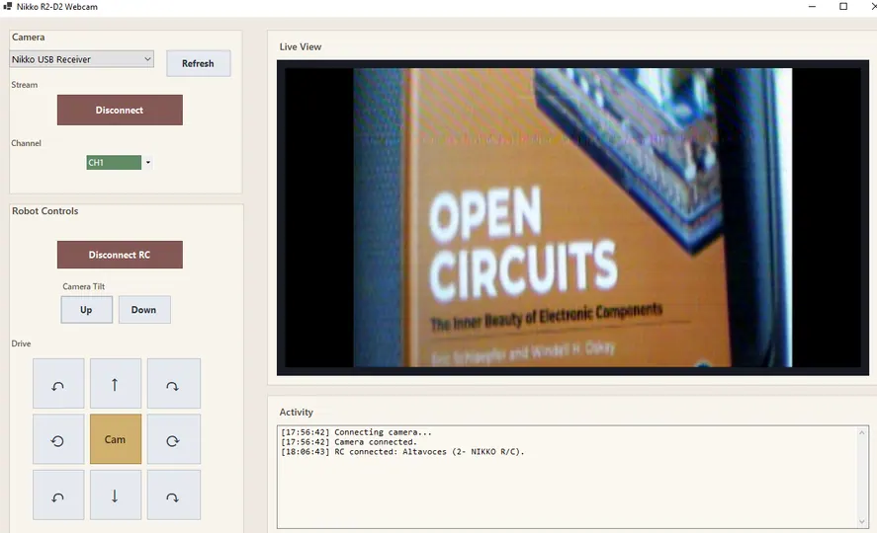Tilt the camera Up

coord(86,310)
